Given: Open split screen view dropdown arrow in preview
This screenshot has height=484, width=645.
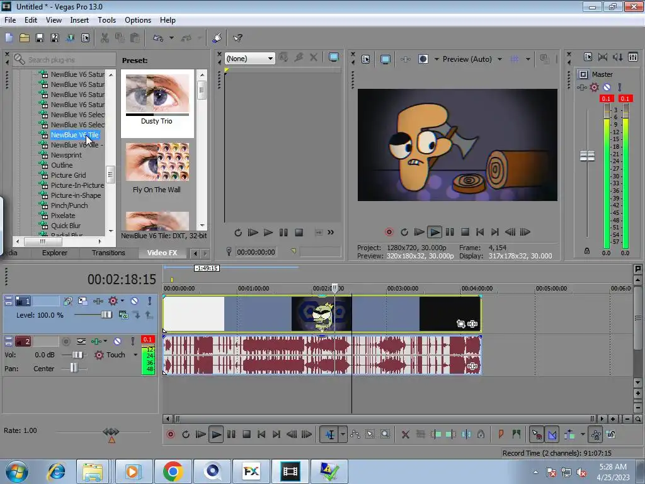Looking at the screenshot, I should pos(437,59).
